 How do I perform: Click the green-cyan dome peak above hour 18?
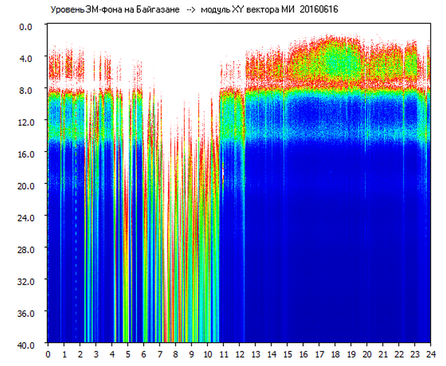pyautogui.click(x=334, y=57)
